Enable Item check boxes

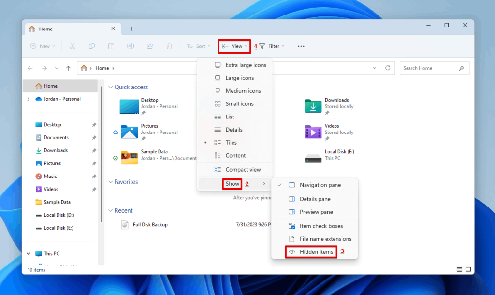[318, 225]
